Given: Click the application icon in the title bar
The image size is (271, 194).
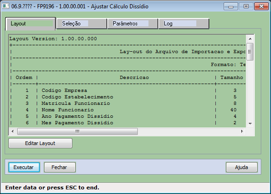Looking at the screenshot, I should (6, 6).
